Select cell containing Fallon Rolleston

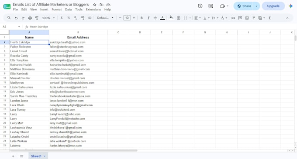[x=29, y=47]
